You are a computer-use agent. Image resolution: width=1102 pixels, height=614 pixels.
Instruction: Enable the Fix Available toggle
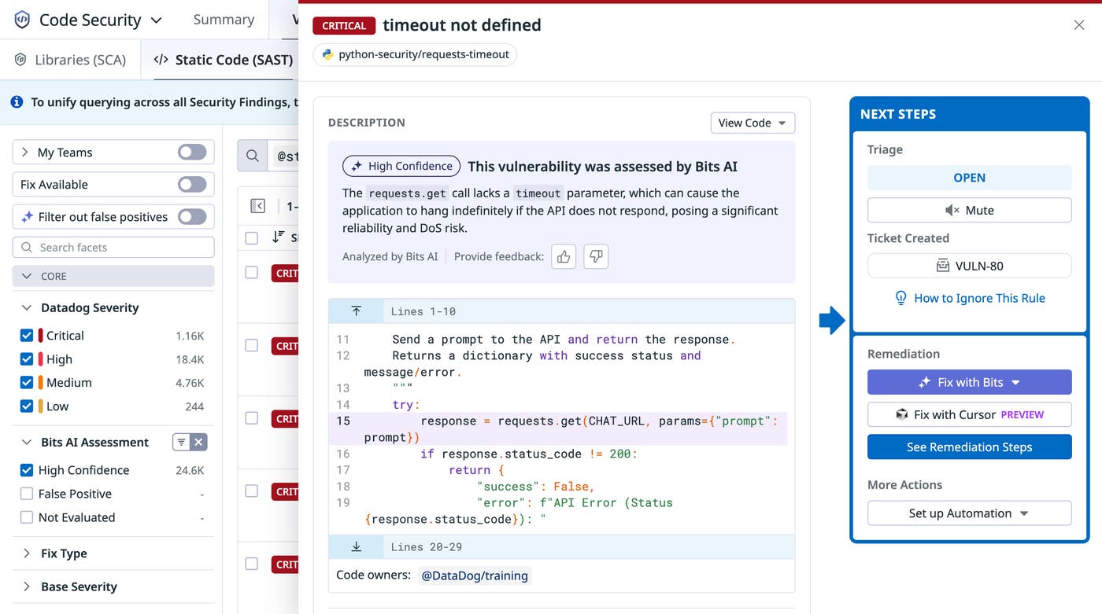[192, 185]
